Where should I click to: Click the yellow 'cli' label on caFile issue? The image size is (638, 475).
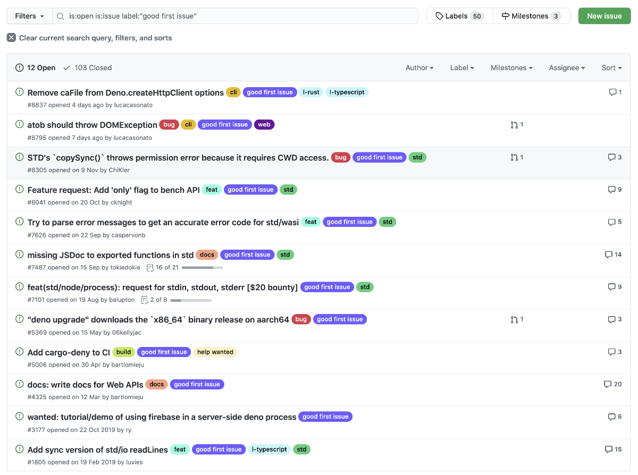click(233, 92)
